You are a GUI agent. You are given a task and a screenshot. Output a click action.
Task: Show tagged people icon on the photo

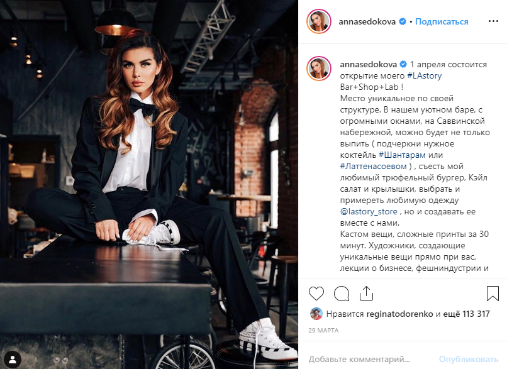13,359
